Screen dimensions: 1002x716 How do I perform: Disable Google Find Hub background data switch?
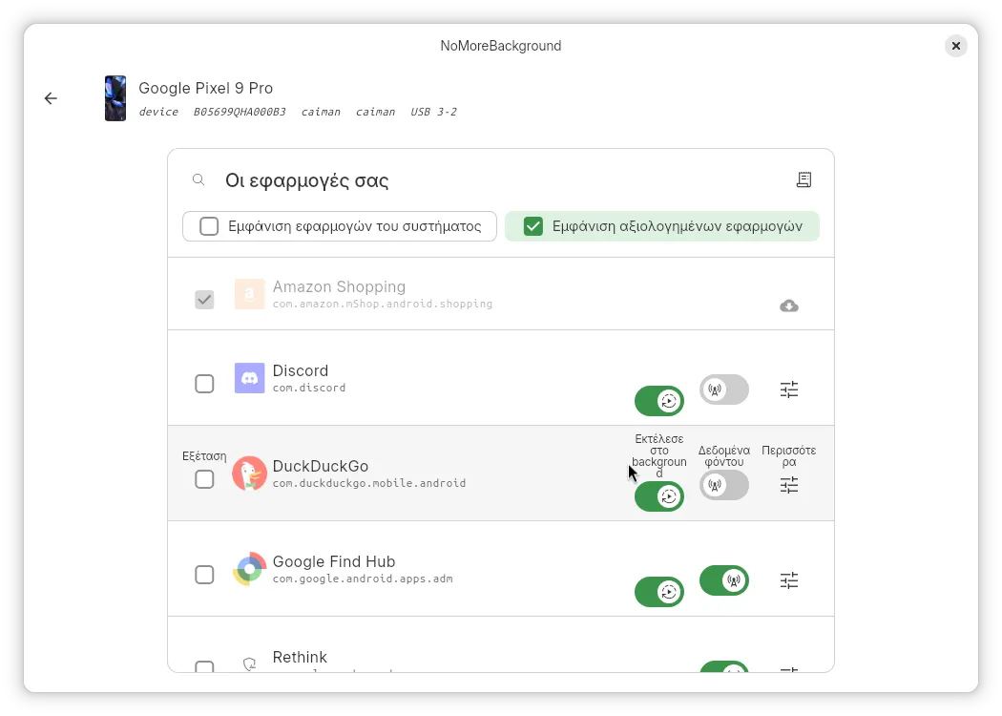(x=724, y=580)
